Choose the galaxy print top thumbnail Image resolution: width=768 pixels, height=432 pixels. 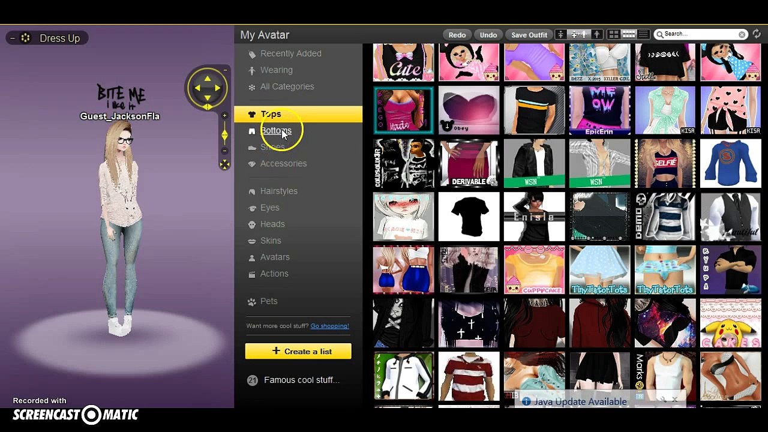(x=665, y=323)
